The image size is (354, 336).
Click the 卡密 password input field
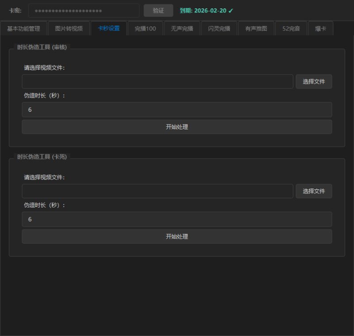click(x=84, y=11)
